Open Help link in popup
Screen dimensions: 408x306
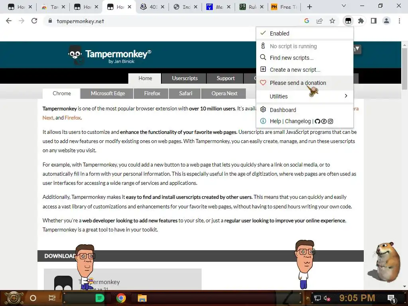click(x=275, y=121)
